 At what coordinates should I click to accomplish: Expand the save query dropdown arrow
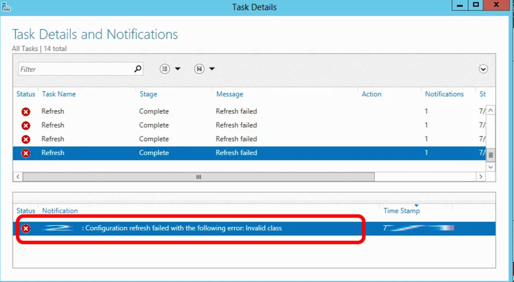(x=212, y=69)
